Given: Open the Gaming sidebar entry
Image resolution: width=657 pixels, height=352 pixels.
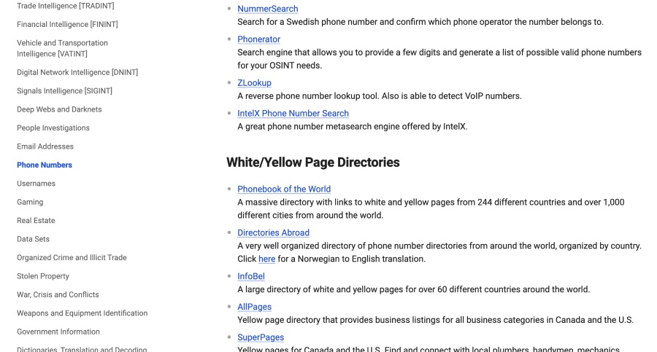Looking at the screenshot, I should click(30, 202).
